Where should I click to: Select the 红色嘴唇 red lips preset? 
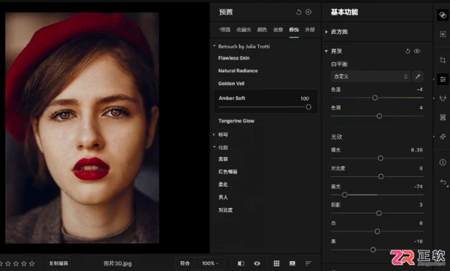(x=228, y=172)
